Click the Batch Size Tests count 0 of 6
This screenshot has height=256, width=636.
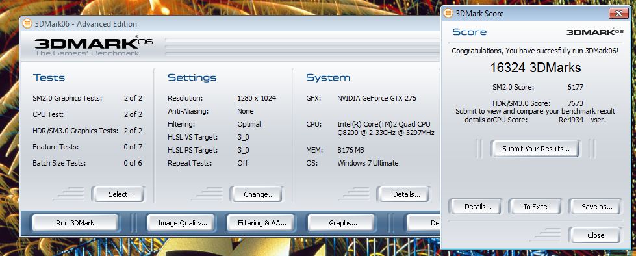click(133, 163)
